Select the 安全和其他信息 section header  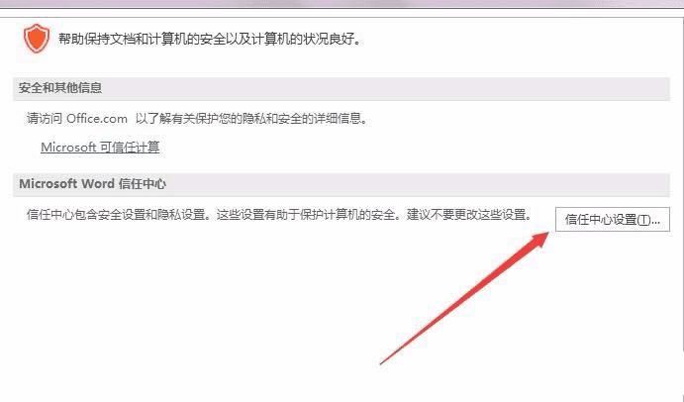[60, 88]
